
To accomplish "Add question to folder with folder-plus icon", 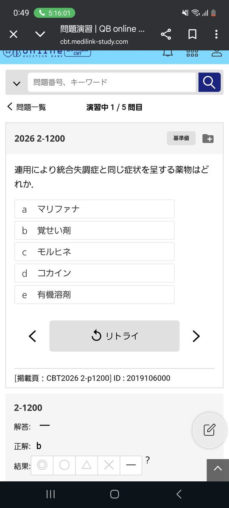I will (x=208, y=139).
